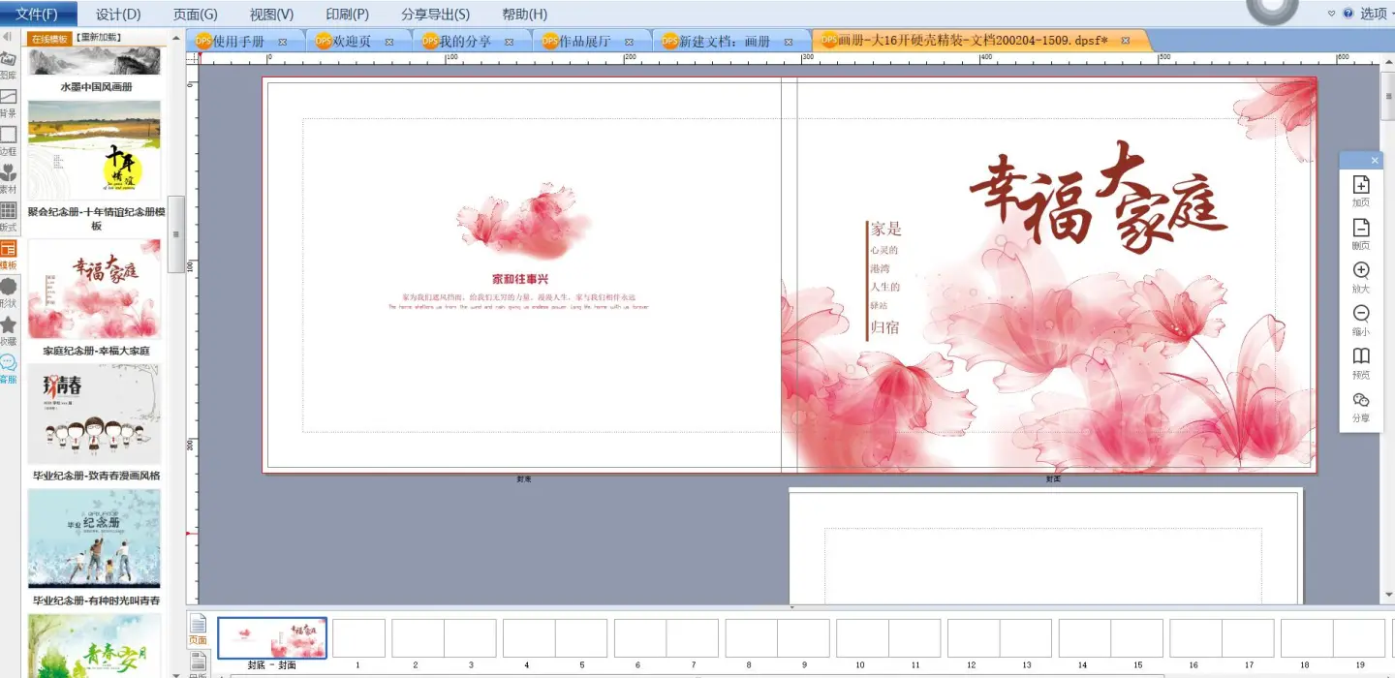Select pages 10-11 spread thumbnail
1395x678 pixels.
click(x=888, y=638)
